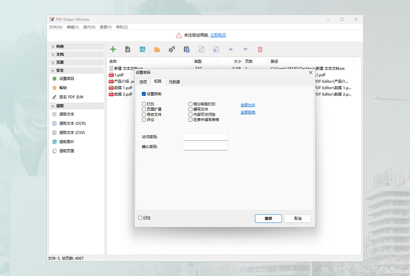Click the gears options icon on the toolbar
The width and height of the screenshot is (410, 276).
pos(171,49)
